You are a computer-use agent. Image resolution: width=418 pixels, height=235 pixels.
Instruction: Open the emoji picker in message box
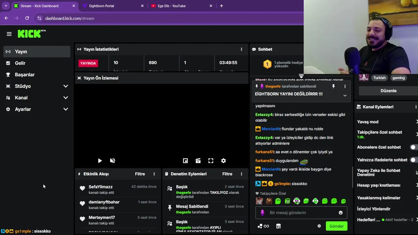[341, 212]
